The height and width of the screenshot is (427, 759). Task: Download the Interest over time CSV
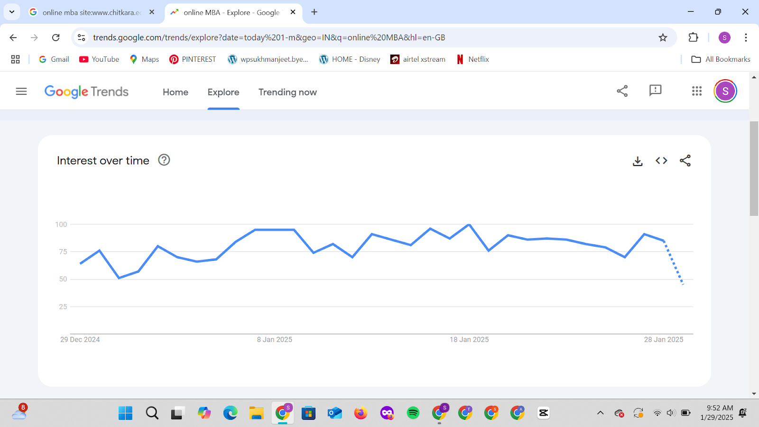[x=638, y=161]
